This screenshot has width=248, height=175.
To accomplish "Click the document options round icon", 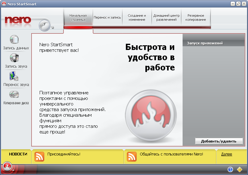I will coord(45,25).
